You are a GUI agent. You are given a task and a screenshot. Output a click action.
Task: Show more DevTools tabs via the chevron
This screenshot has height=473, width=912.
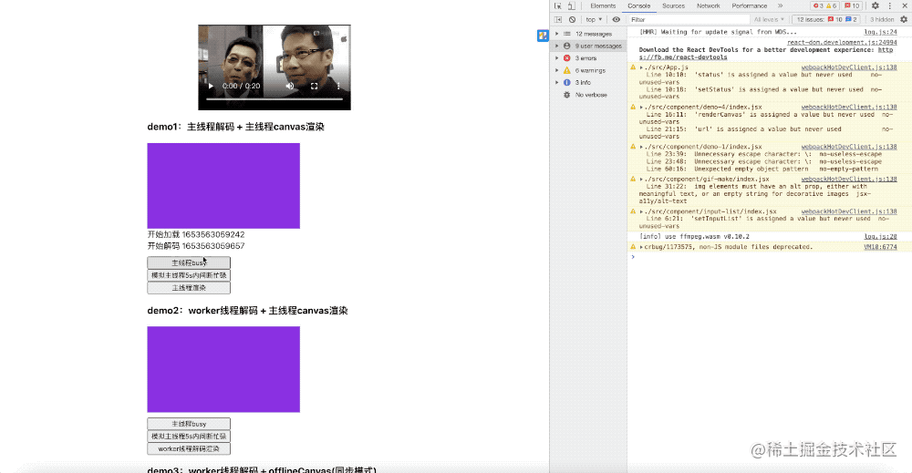pyautogui.click(x=780, y=5)
